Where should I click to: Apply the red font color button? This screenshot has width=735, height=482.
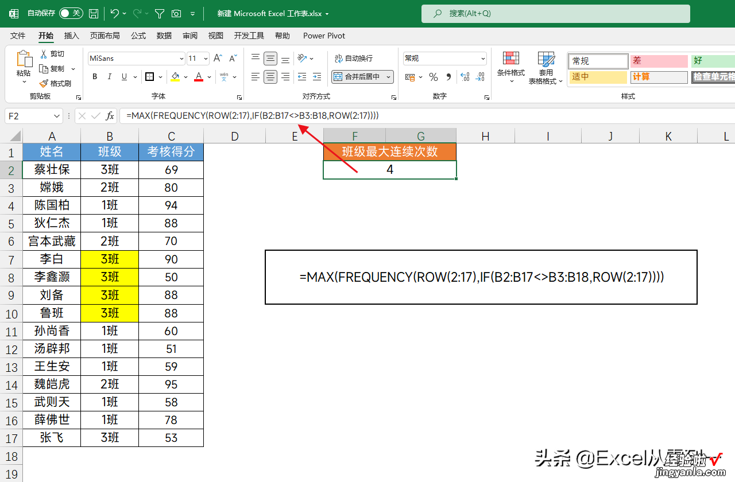199,77
